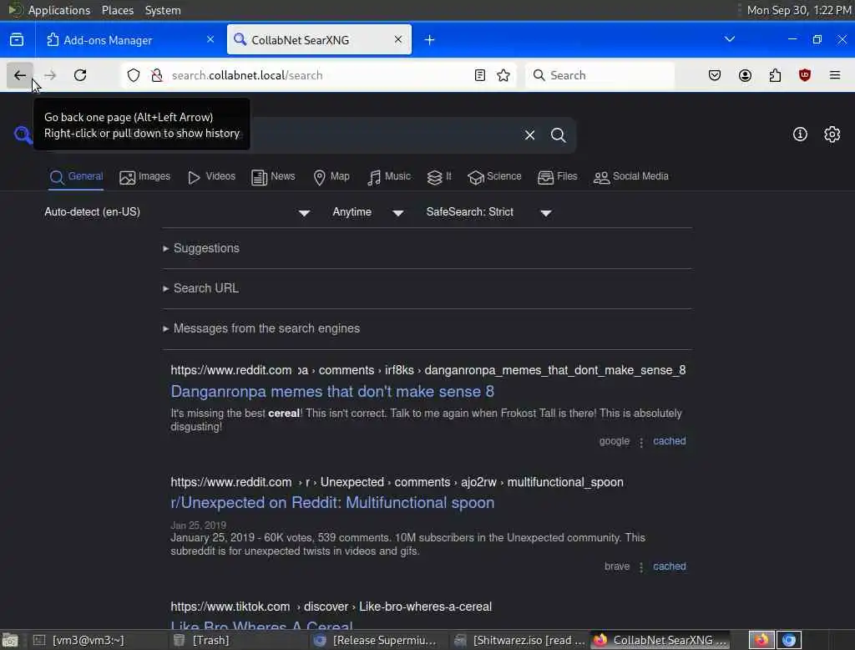The width and height of the screenshot is (855, 650).
Task: Click the insecure connection lock icon
Action: coord(156,75)
